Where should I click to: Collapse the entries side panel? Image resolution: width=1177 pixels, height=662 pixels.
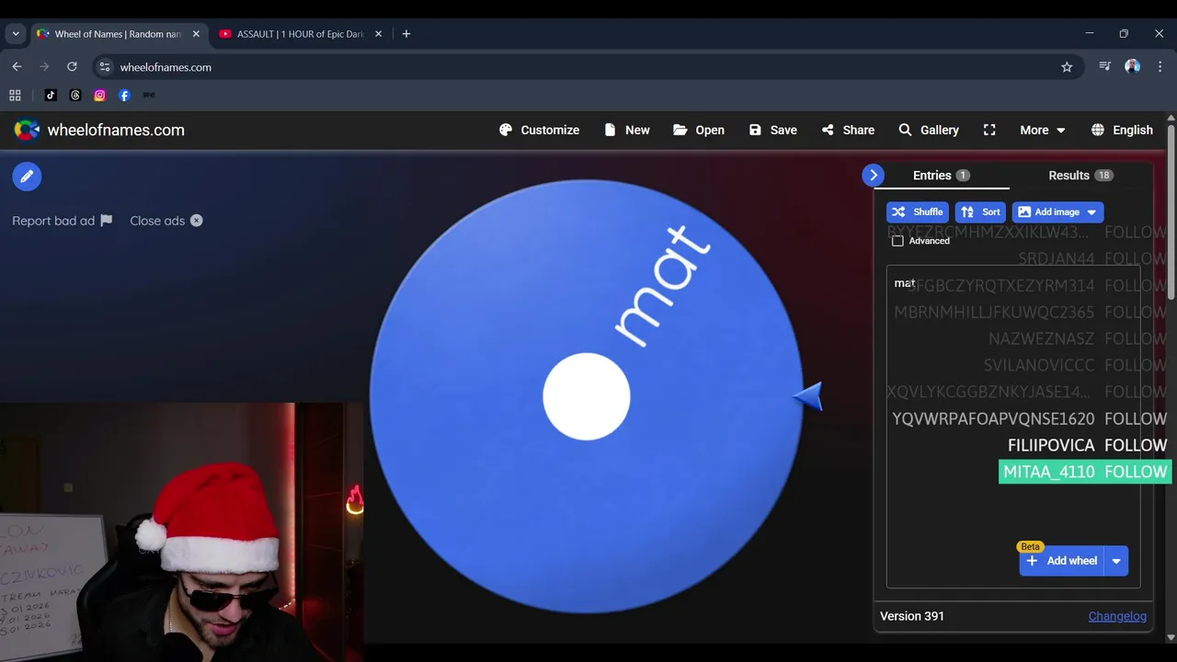pos(874,175)
